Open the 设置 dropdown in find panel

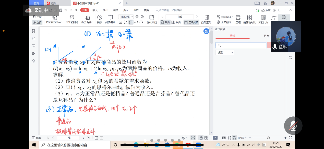coord(225,52)
